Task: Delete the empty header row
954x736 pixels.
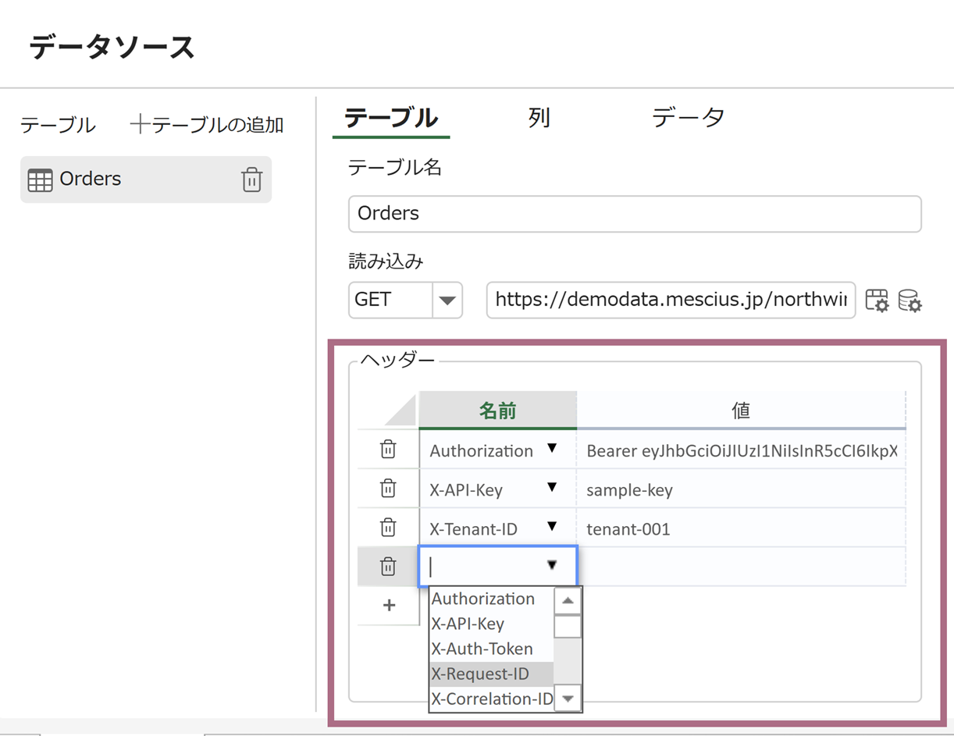Action: pyautogui.click(x=388, y=567)
